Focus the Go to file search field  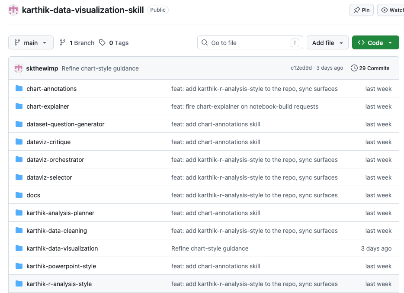(x=250, y=42)
